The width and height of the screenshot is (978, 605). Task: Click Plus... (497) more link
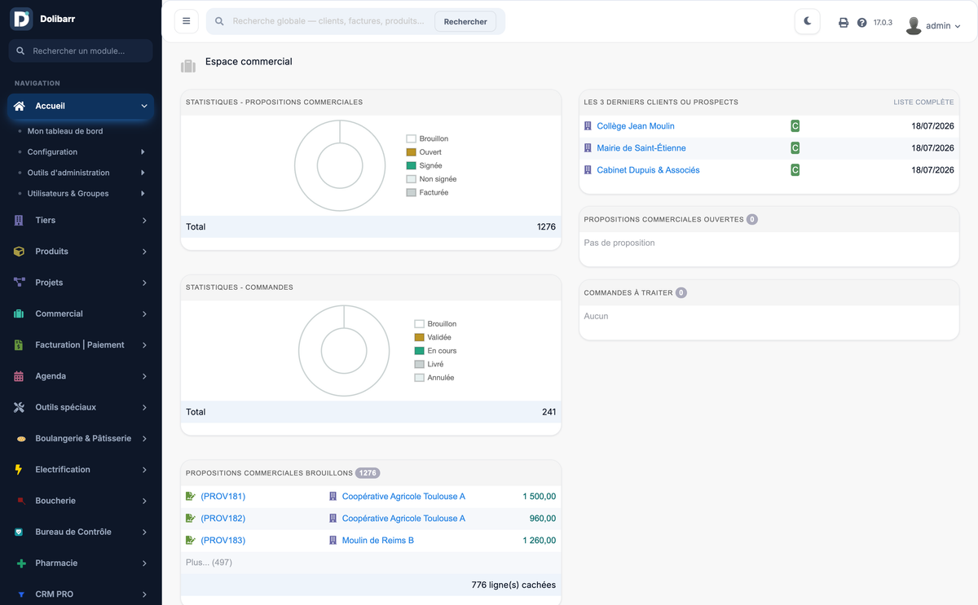pos(209,563)
